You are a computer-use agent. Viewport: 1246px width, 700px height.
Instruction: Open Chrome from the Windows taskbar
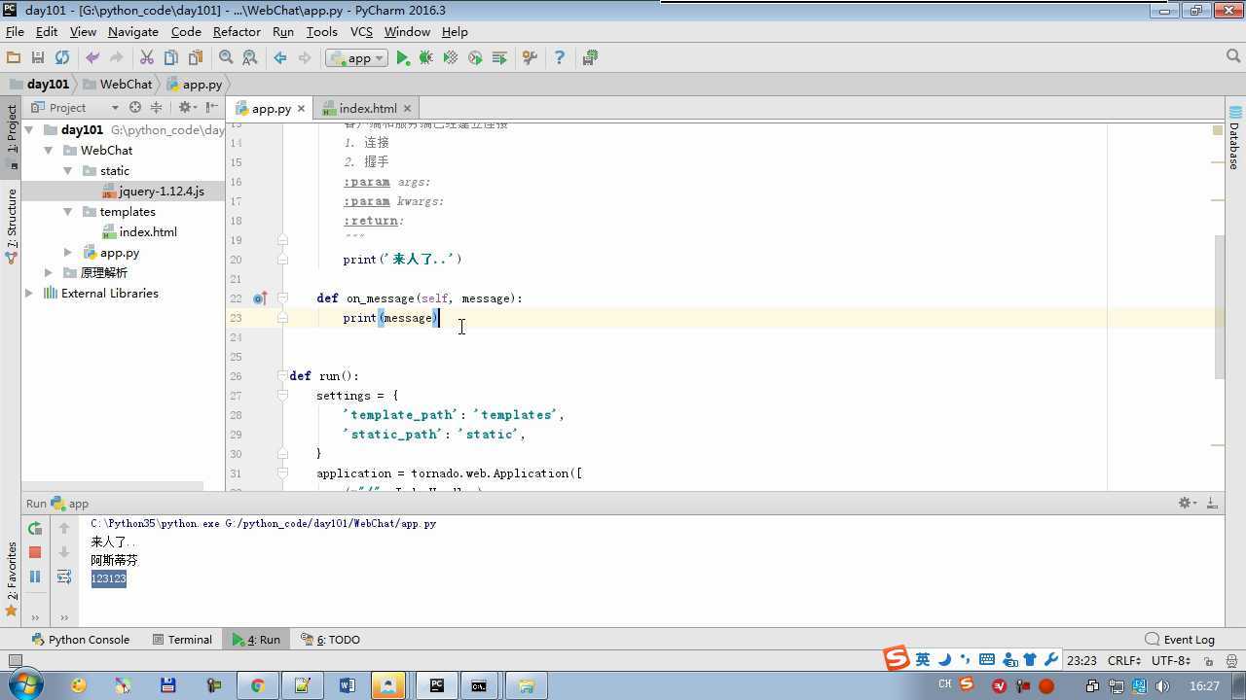257,685
